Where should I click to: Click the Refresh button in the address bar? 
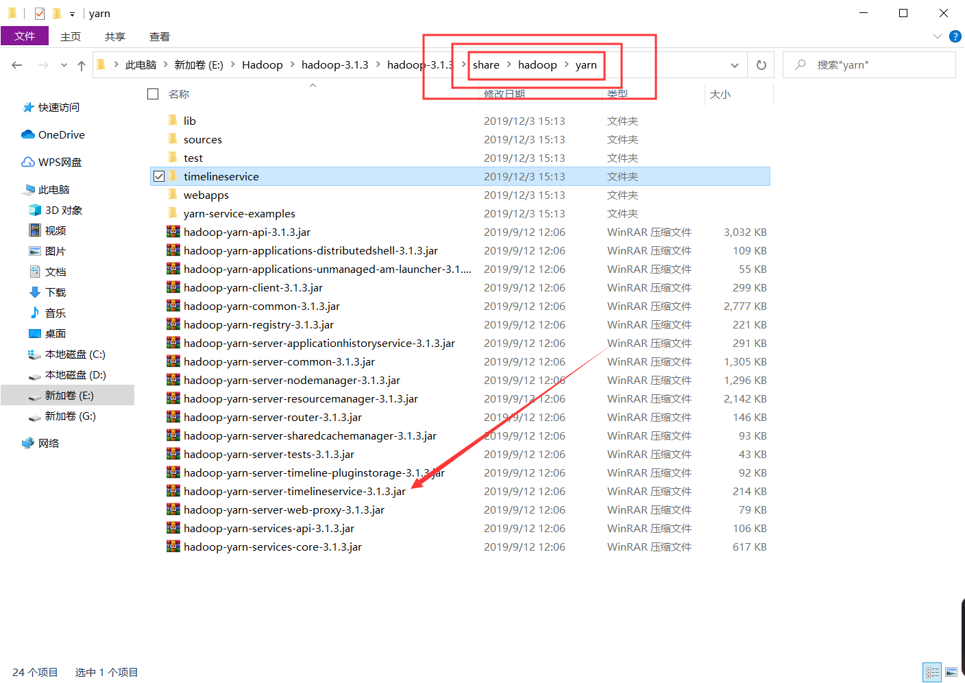point(761,64)
